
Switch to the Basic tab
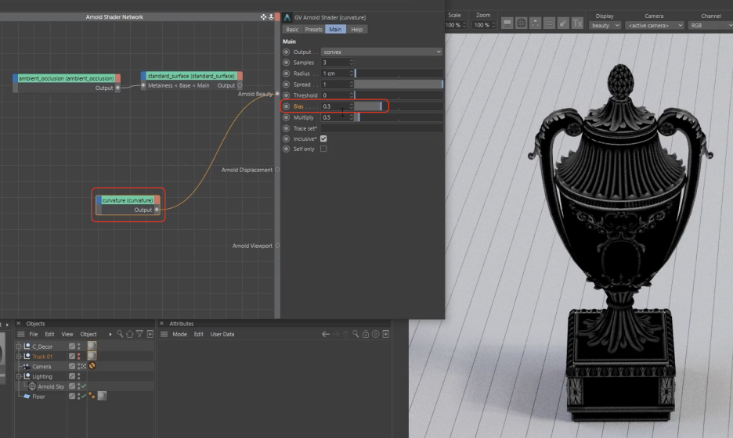tap(292, 30)
